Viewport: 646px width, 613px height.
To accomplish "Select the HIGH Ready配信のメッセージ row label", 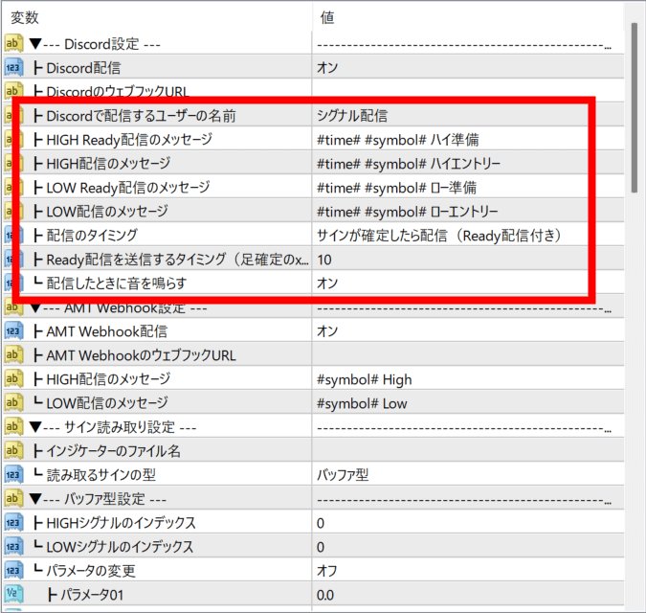I will click(x=129, y=139).
